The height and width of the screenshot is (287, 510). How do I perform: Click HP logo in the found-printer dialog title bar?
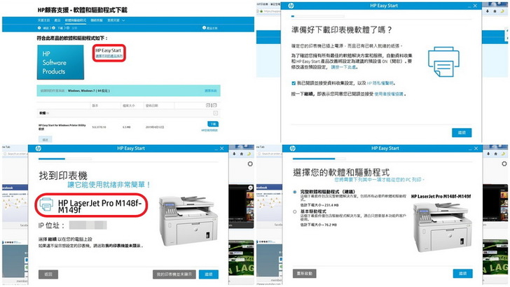point(39,149)
